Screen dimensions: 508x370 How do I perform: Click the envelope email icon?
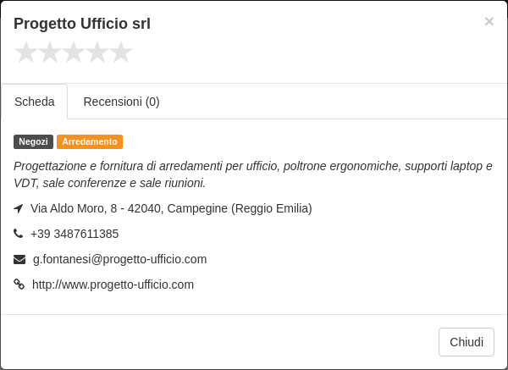pos(19,259)
